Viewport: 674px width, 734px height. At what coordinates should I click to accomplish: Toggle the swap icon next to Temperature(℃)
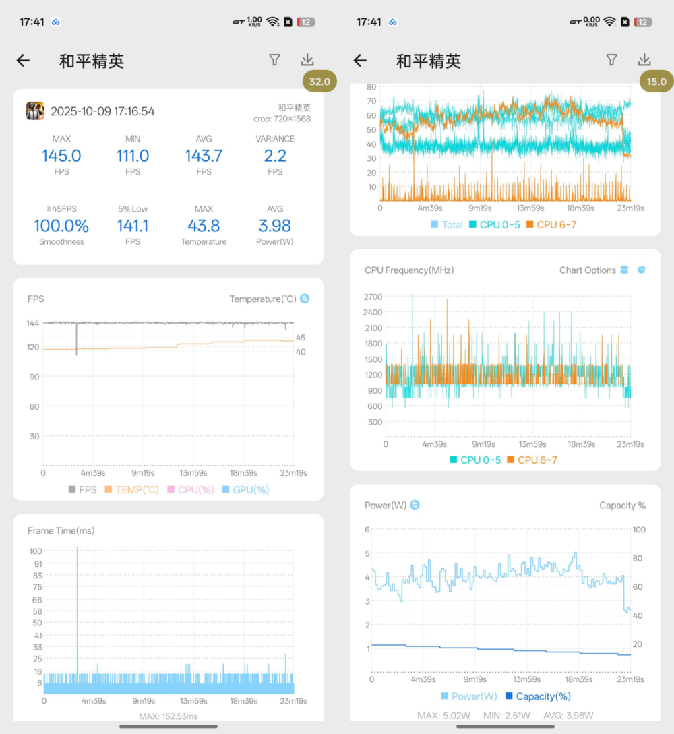(x=305, y=298)
